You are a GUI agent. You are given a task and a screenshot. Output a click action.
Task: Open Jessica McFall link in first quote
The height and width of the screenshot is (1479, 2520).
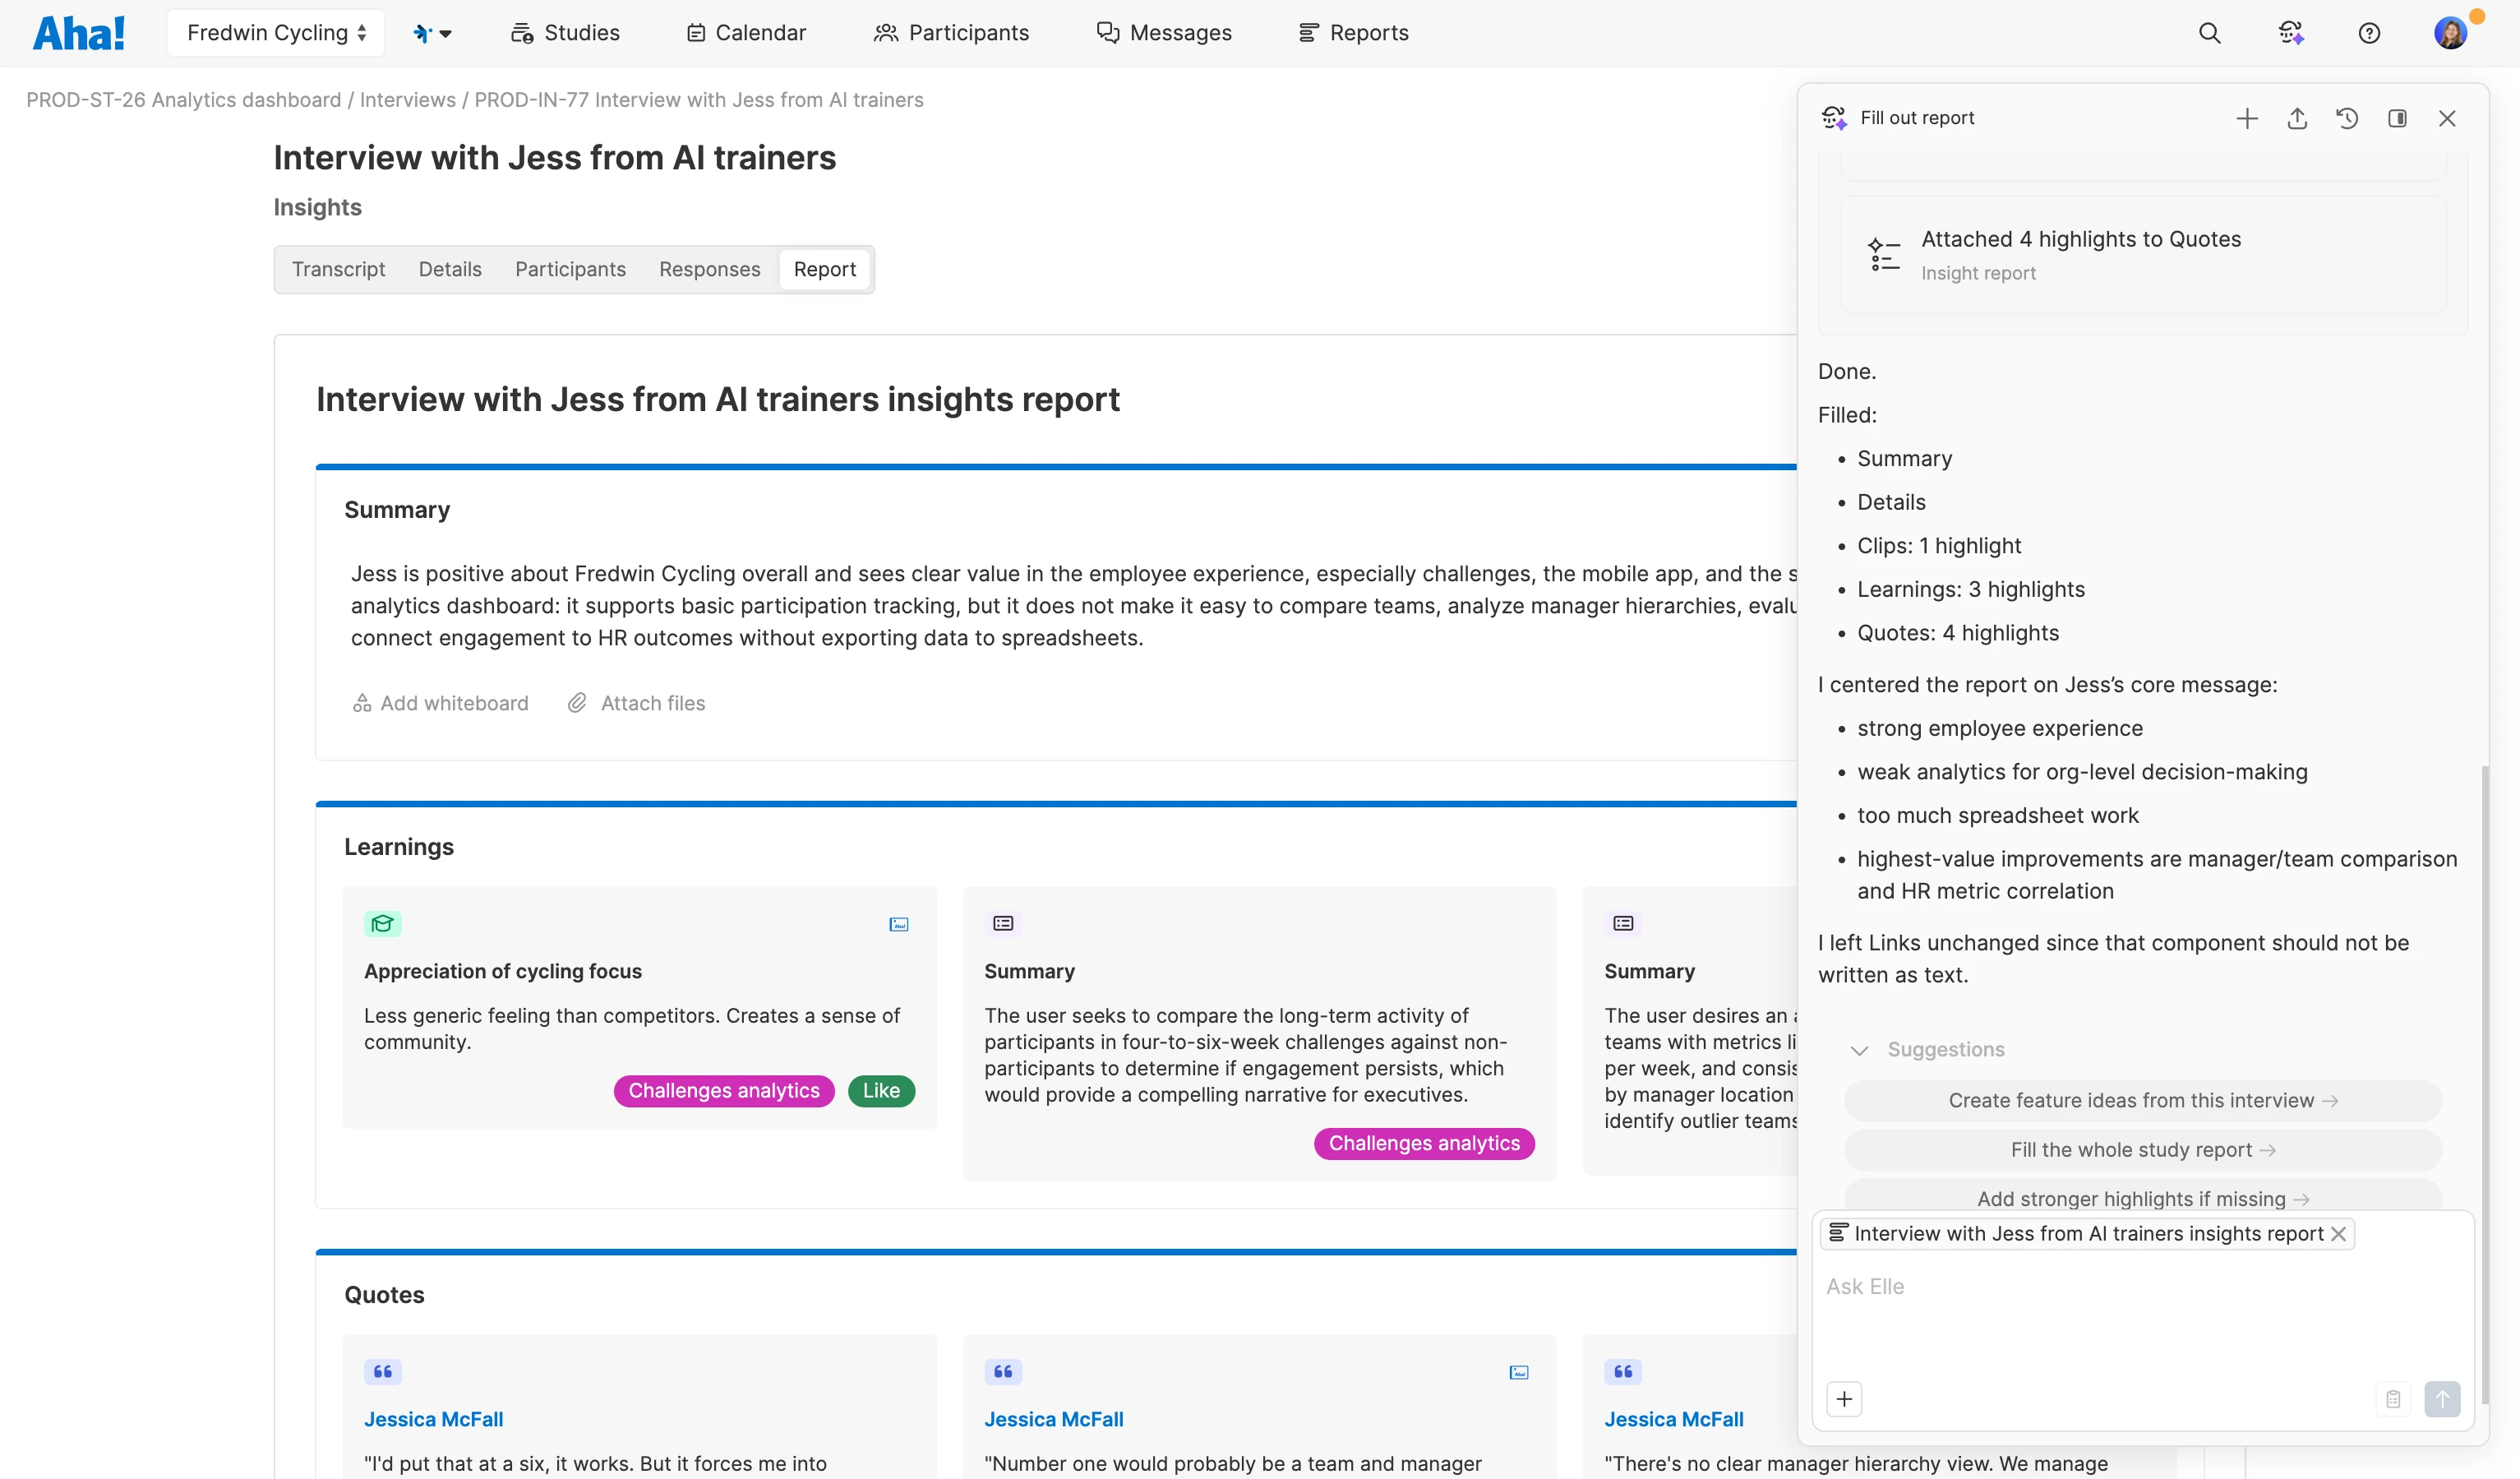coord(433,1419)
